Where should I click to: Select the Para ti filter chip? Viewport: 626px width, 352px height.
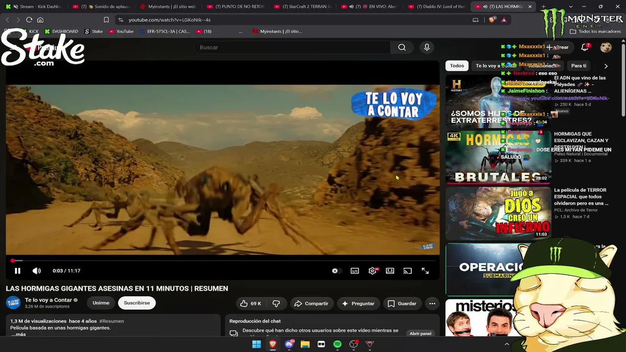[x=579, y=66]
